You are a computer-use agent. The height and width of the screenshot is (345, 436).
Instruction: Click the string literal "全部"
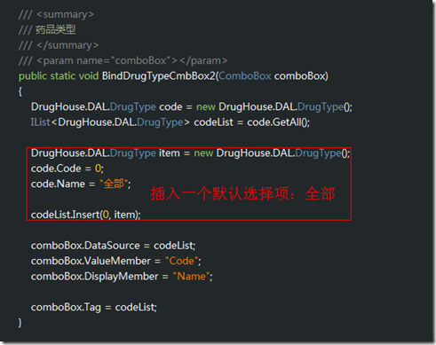click(x=114, y=184)
